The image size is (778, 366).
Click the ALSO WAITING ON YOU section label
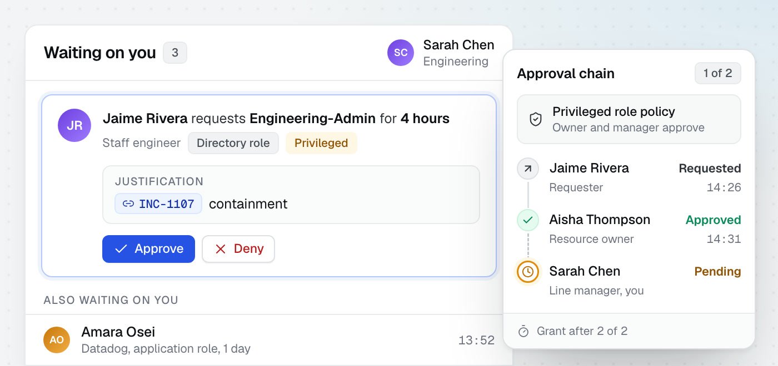click(x=111, y=300)
